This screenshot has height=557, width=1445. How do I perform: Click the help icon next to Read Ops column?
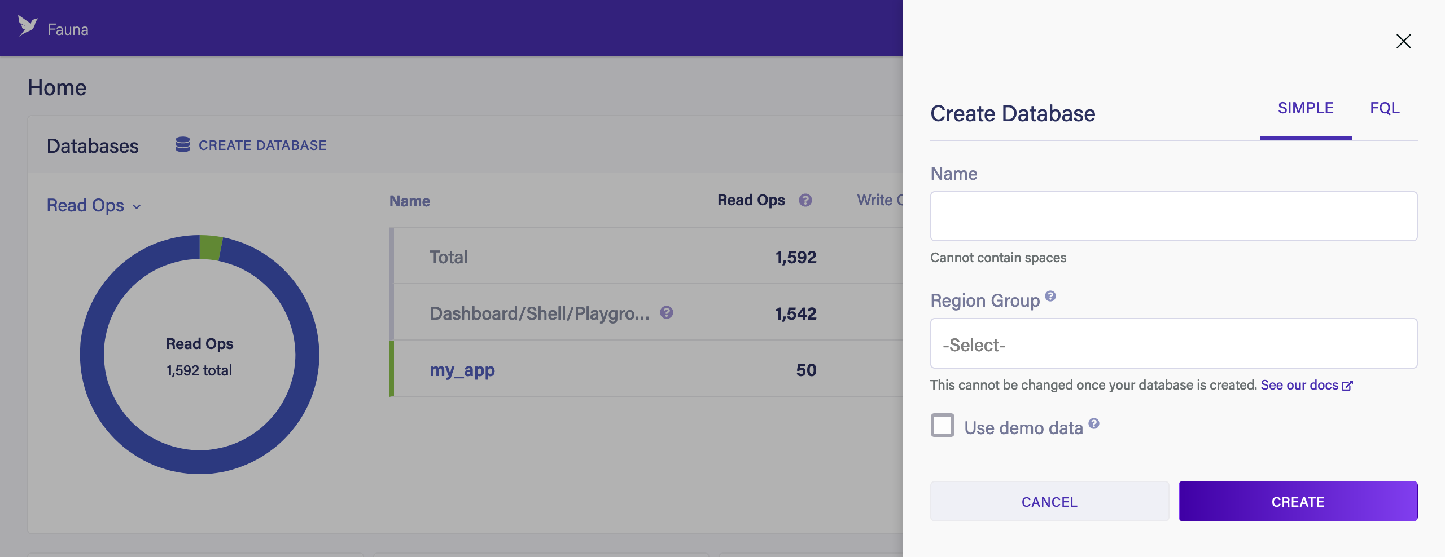(x=805, y=200)
